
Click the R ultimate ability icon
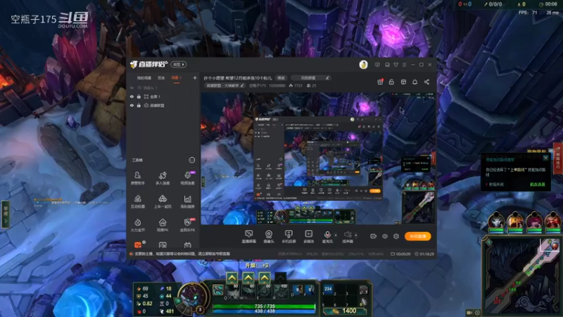[x=280, y=291]
